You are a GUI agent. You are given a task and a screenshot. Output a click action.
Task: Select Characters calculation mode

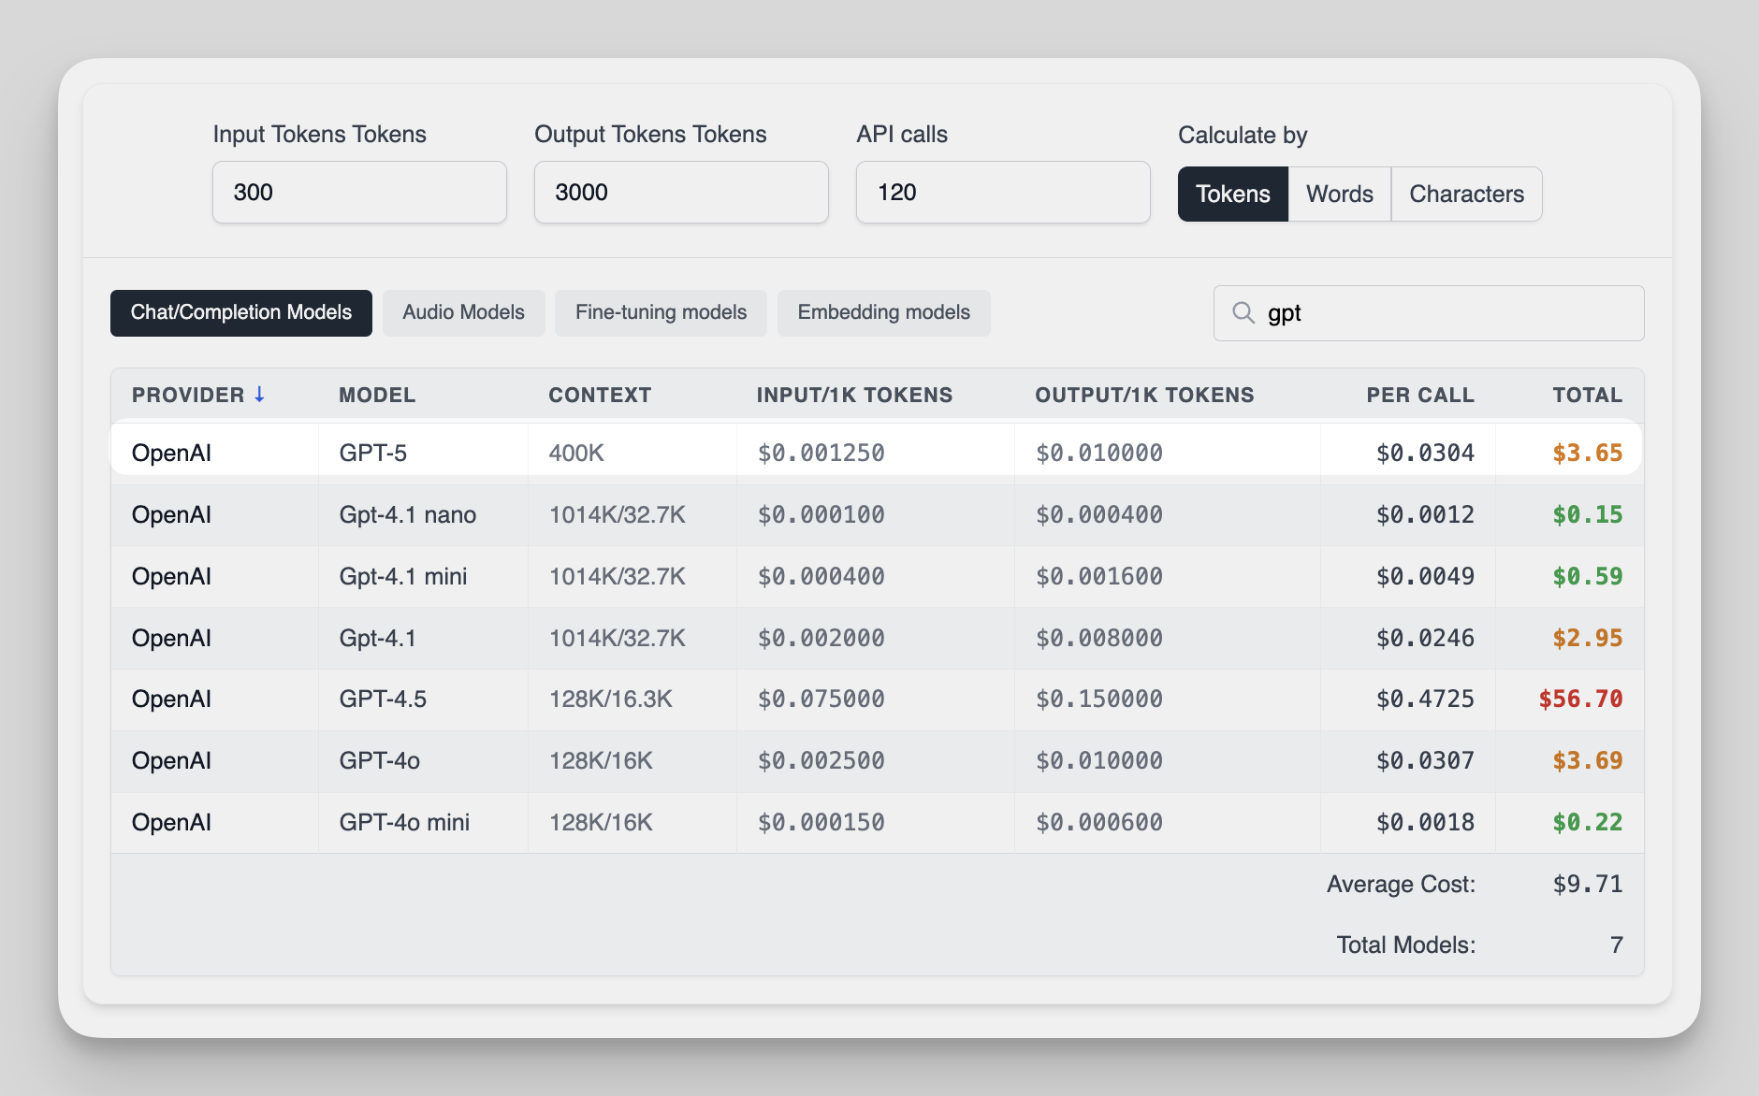1466,194
